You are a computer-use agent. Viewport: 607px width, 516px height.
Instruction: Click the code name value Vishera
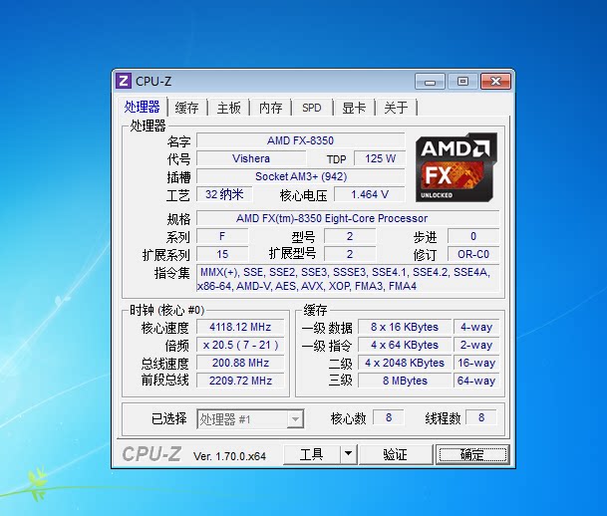(251, 158)
